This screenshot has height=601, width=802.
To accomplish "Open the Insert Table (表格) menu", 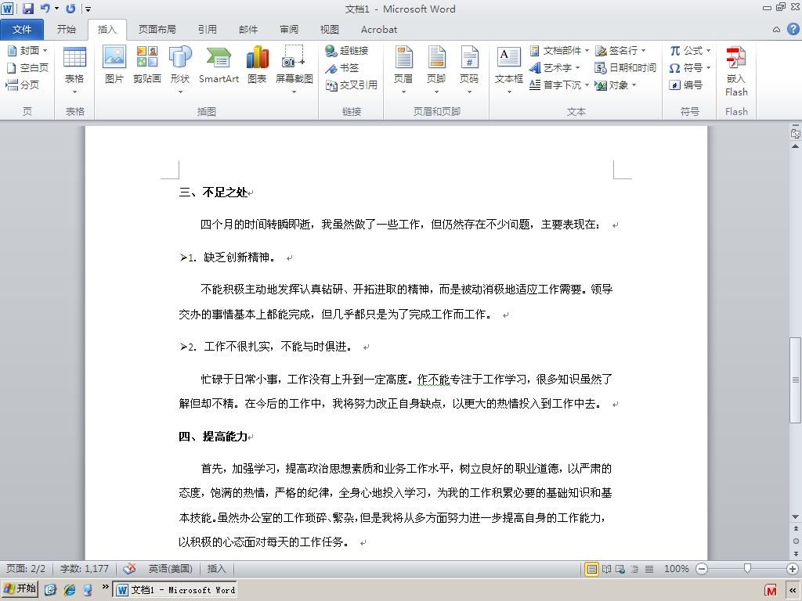I will 74,70.
